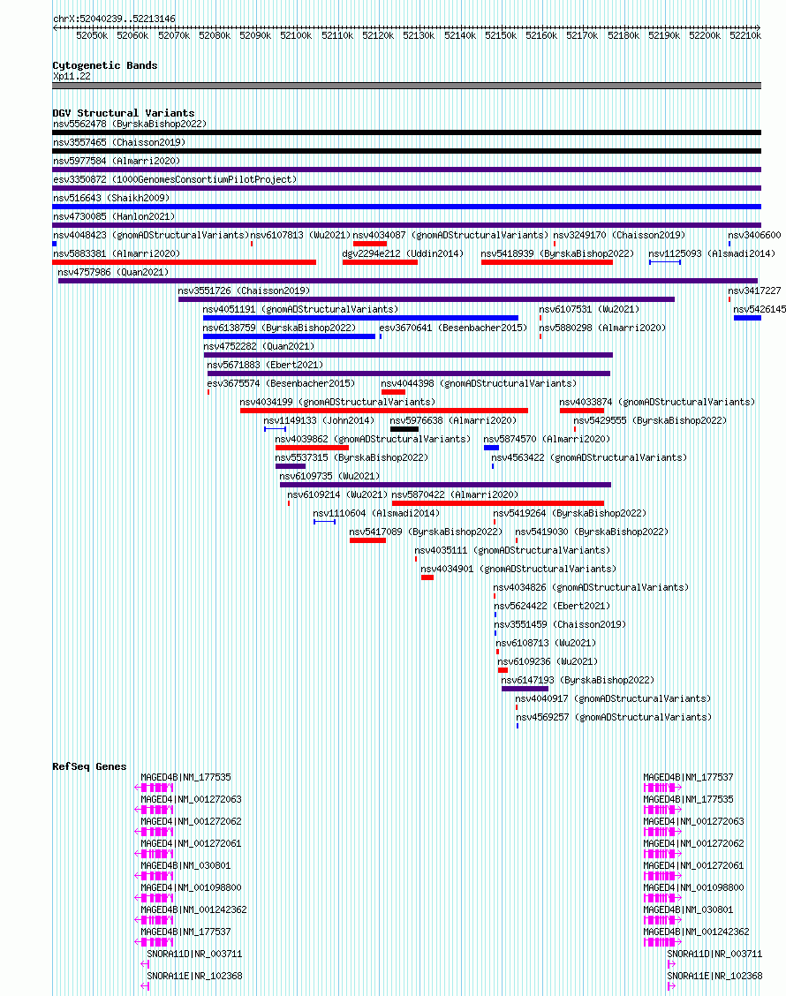Click the dgv2294e212 (Uddin2014) label
Screen dimensions: 786x996
(403, 253)
